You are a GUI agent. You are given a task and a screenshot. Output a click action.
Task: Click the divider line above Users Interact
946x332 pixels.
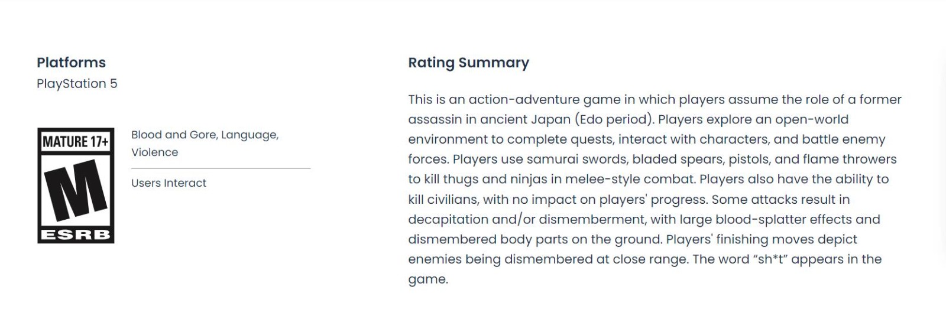point(221,168)
